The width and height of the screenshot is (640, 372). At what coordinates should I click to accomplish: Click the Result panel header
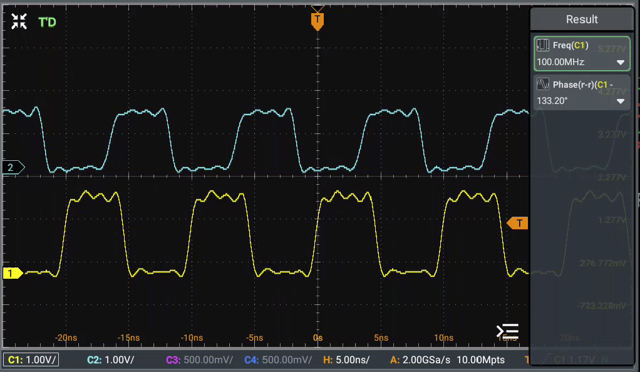click(581, 19)
